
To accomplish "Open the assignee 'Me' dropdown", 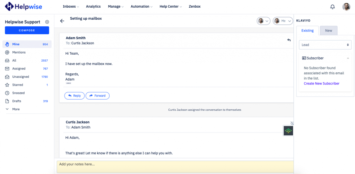I will pyautogui.click(x=283, y=21).
